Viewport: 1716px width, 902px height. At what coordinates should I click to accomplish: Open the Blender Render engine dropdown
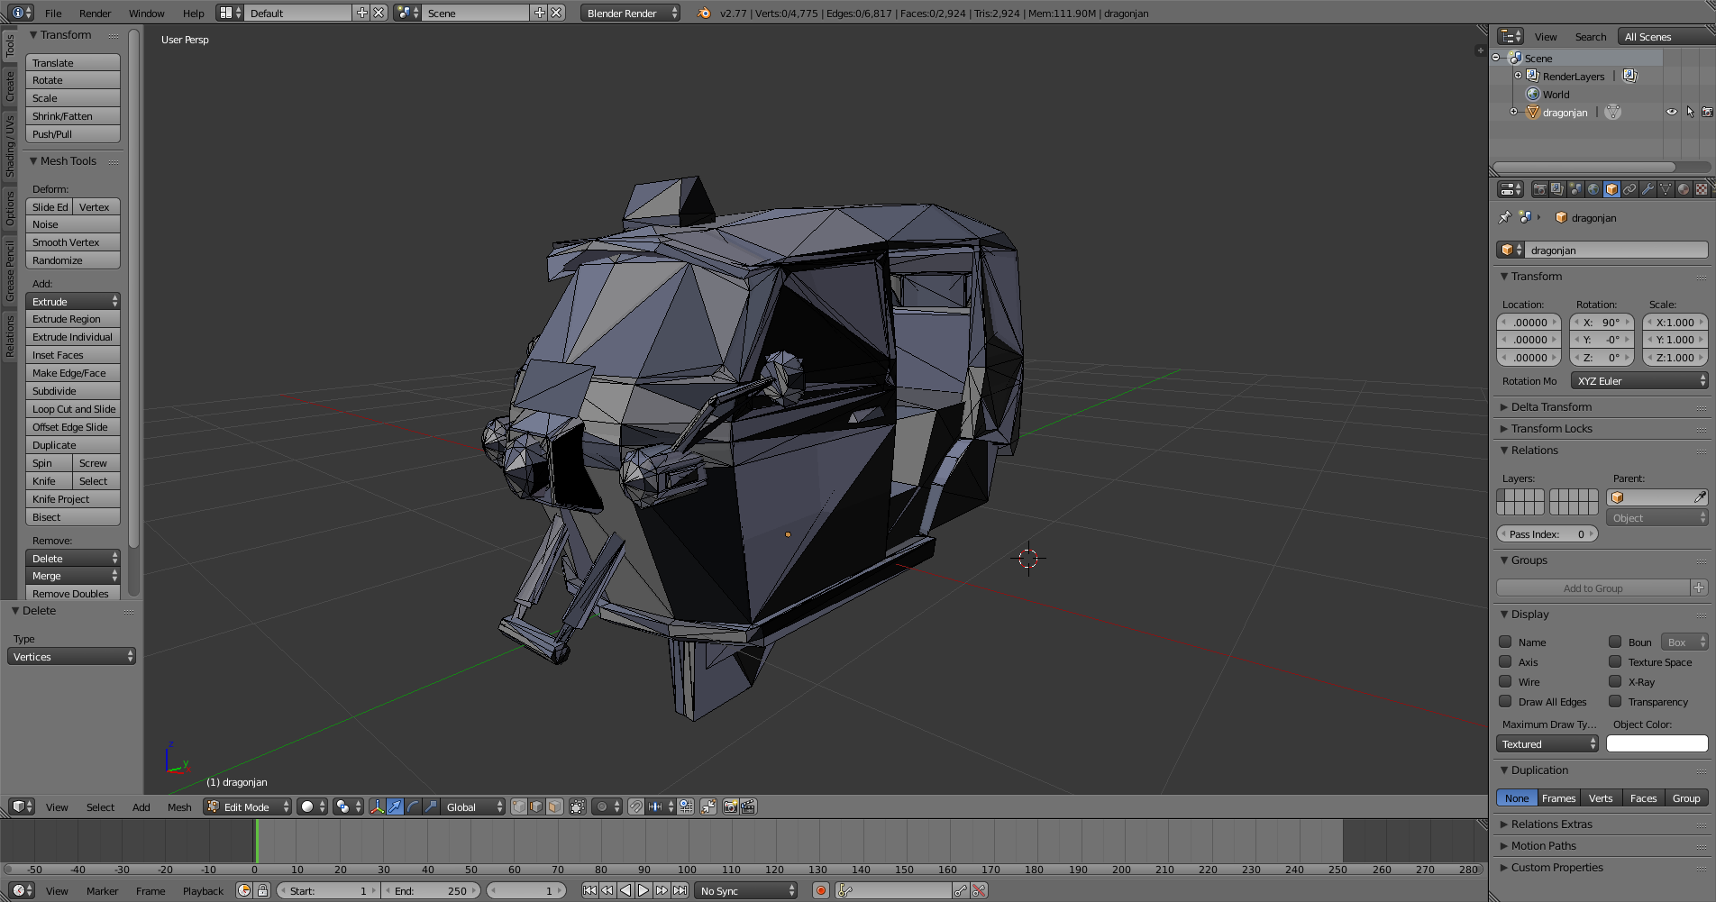[630, 13]
